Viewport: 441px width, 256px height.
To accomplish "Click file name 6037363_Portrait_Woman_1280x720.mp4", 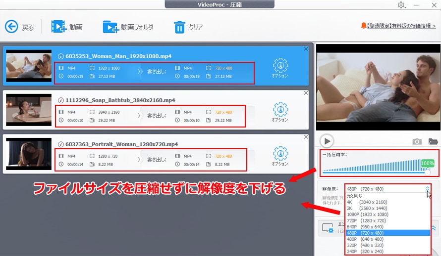I will 121,144.
